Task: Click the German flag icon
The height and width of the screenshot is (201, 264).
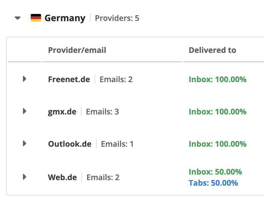Action: pyautogui.click(x=36, y=18)
